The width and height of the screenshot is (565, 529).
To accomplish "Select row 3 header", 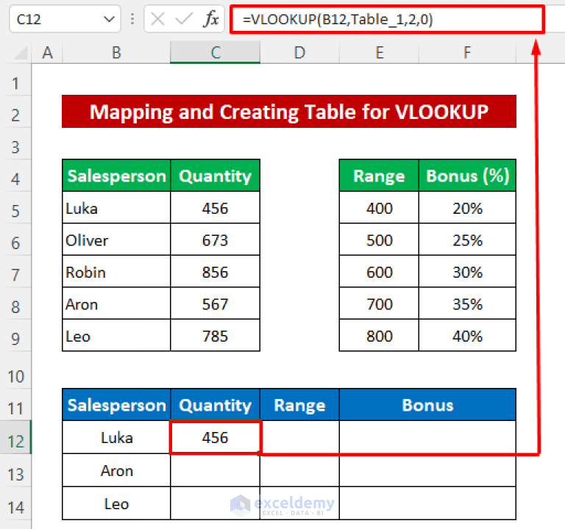I will pos(15,143).
